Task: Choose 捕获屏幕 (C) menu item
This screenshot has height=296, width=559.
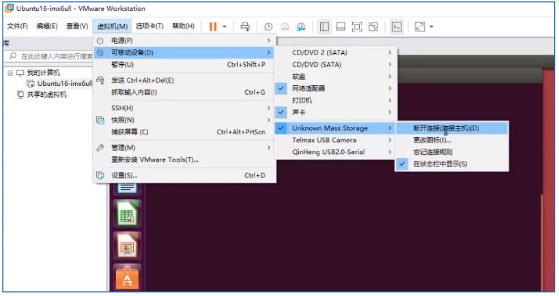Action: click(x=185, y=132)
